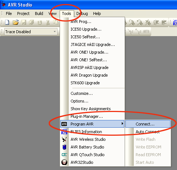Viewport: 177px width, 170px height.
Task: Click the clear bookmarks toolbar icon
Action: tap(148, 23)
